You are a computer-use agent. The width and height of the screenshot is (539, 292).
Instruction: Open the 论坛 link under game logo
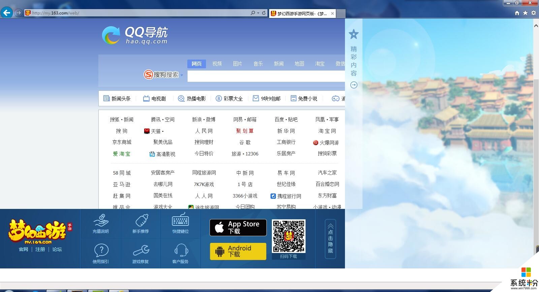(57, 249)
